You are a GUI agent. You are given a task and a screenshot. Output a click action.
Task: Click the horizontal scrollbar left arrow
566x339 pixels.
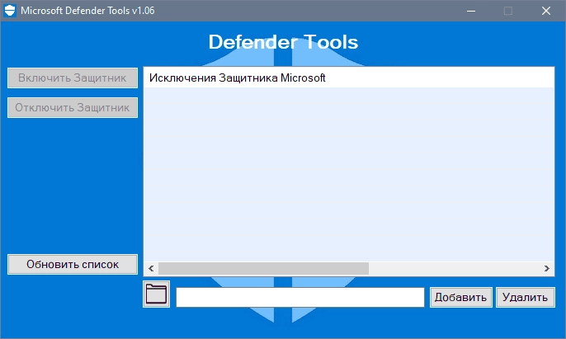click(151, 269)
